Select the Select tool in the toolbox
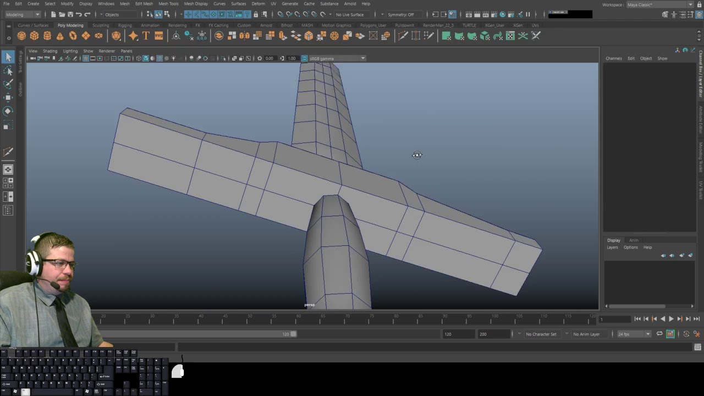The width and height of the screenshot is (704, 396). (x=8, y=57)
